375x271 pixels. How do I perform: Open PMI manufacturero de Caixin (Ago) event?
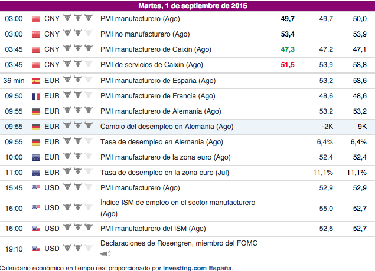coord(156,49)
